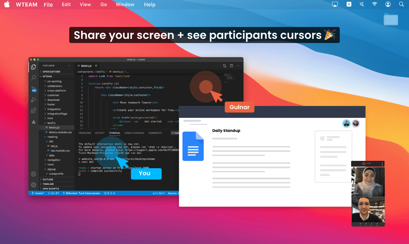This screenshot has height=244, width=409.
Task: Click the Leave call button
Action: pyautogui.click(x=367, y=163)
